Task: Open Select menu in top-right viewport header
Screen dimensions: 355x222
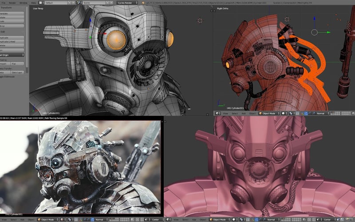Action: 235,113
